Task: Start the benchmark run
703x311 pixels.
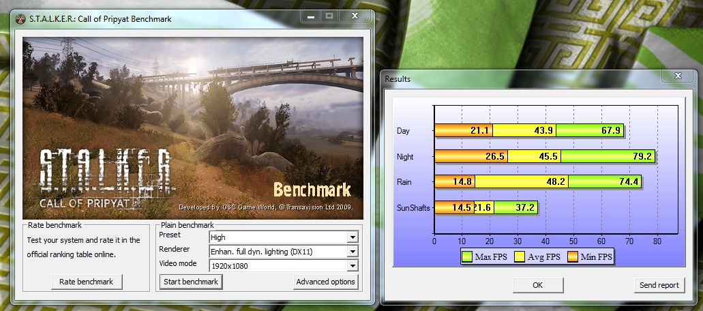Action: pyautogui.click(x=190, y=282)
